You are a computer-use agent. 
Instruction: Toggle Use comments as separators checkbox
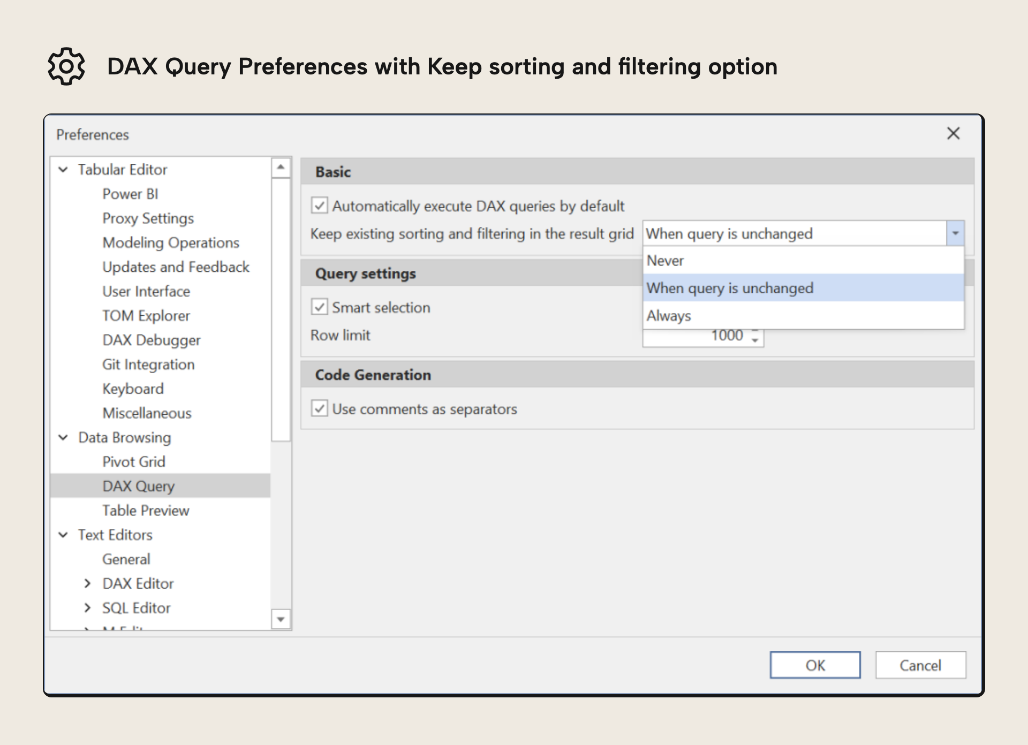pyautogui.click(x=319, y=409)
